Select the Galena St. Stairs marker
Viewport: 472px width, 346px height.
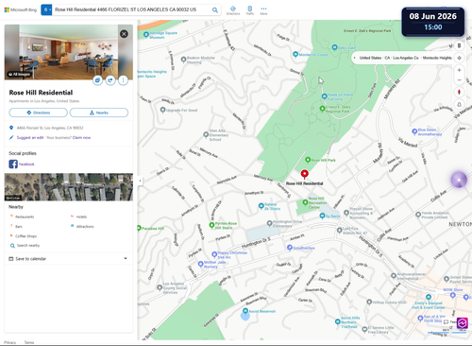[261, 206]
